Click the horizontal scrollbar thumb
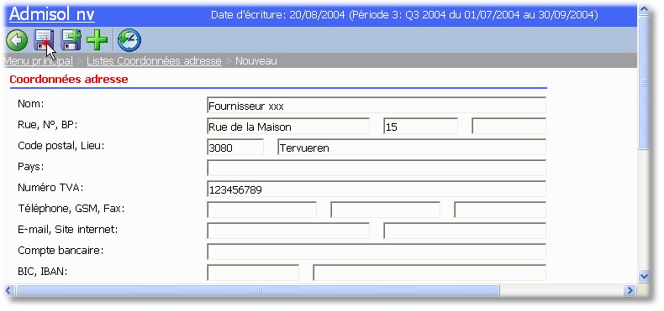Viewport: 664px width, 311px height. pyautogui.click(x=257, y=290)
